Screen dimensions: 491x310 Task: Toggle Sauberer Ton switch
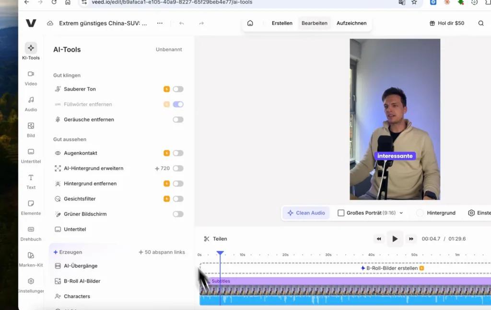pos(178,89)
